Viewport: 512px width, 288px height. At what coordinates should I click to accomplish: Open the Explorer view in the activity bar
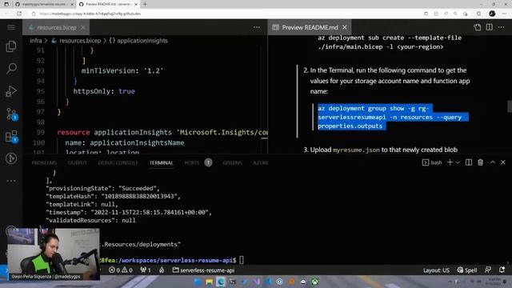tap(11, 46)
